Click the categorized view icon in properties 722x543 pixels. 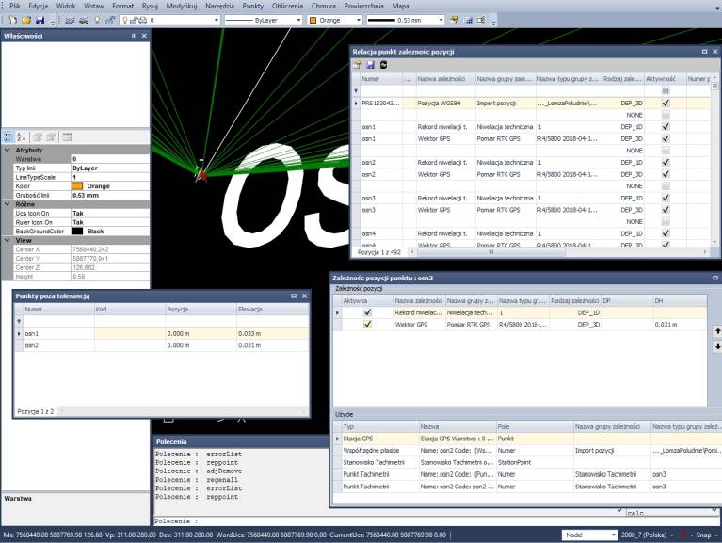(9, 136)
